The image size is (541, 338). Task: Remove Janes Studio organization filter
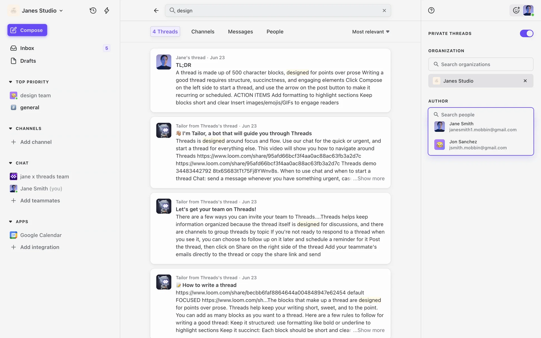pos(525,81)
